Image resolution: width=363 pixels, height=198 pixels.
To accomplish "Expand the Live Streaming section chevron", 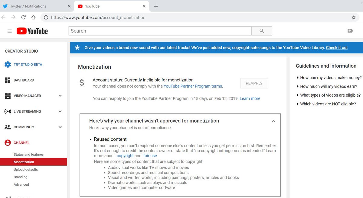I will (x=60, y=111).
